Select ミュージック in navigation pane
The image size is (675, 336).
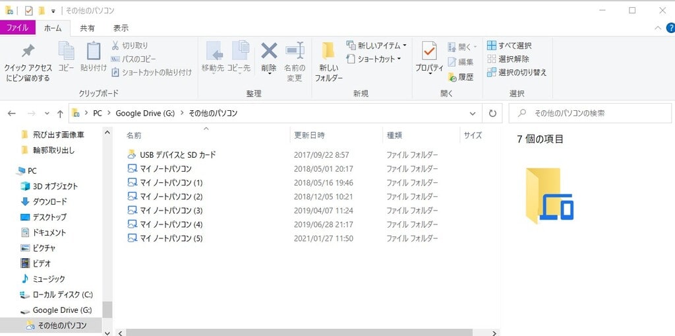click(43, 279)
